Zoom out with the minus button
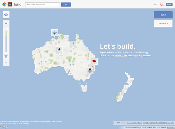 tap(6, 62)
